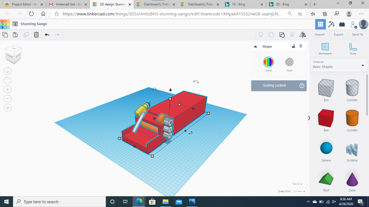This screenshot has height=207, width=369.
Task: Select the orange Cylinder shape
Action: (352, 118)
